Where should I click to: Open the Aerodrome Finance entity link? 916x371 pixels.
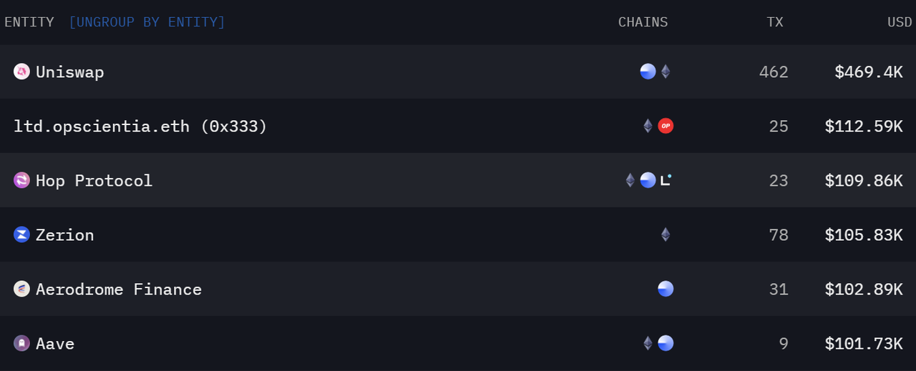click(119, 290)
